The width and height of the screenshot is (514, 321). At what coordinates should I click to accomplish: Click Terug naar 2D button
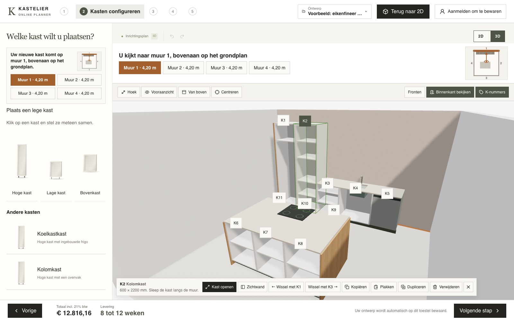tap(403, 12)
